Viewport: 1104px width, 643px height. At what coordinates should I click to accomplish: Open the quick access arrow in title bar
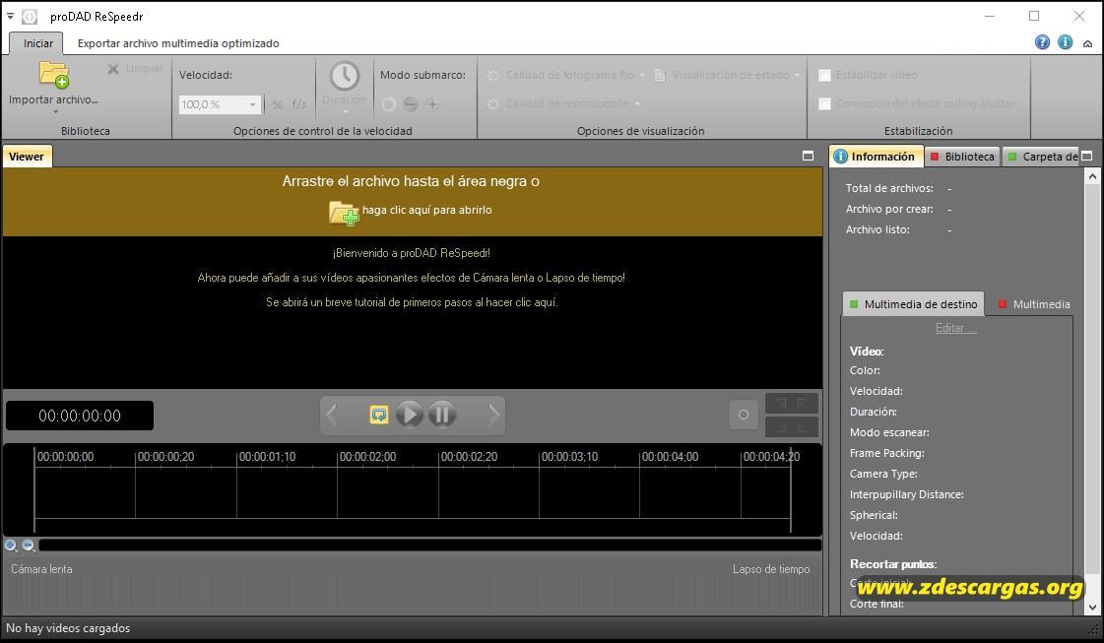click(x=10, y=16)
